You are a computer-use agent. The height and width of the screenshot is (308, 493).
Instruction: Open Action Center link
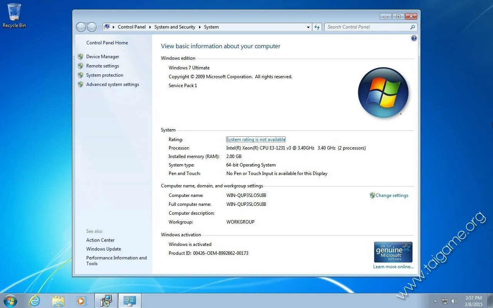pyautogui.click(x=100, y=240)
